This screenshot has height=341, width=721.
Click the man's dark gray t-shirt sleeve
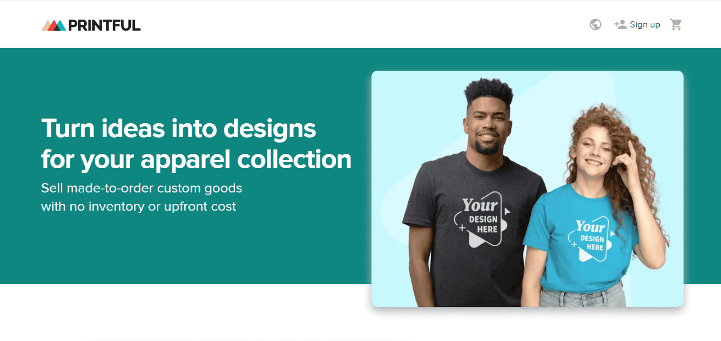pyautogui.click(x=417, y=198)
